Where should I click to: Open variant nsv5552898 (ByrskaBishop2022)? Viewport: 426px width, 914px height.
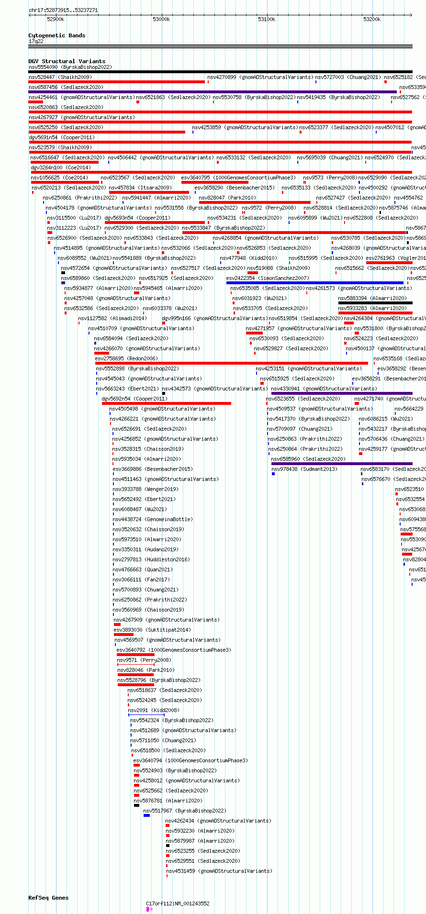[137, 368]
